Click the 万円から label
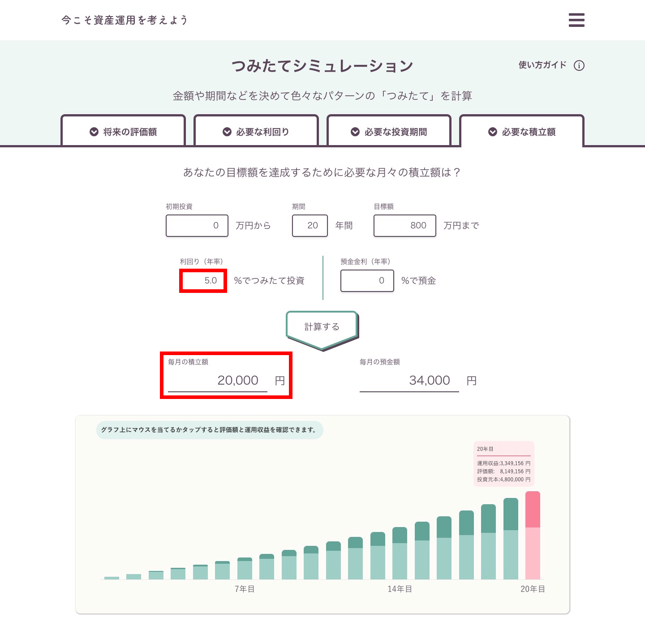This screenshot has height=626, width=645. coord(254,226)
